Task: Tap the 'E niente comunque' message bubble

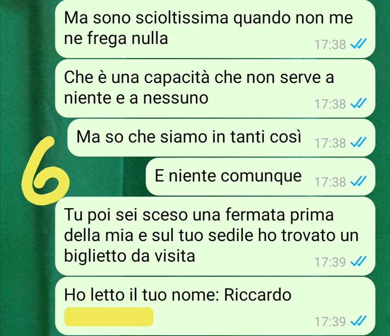Action: pyautogui.click(x=260, y=176)
